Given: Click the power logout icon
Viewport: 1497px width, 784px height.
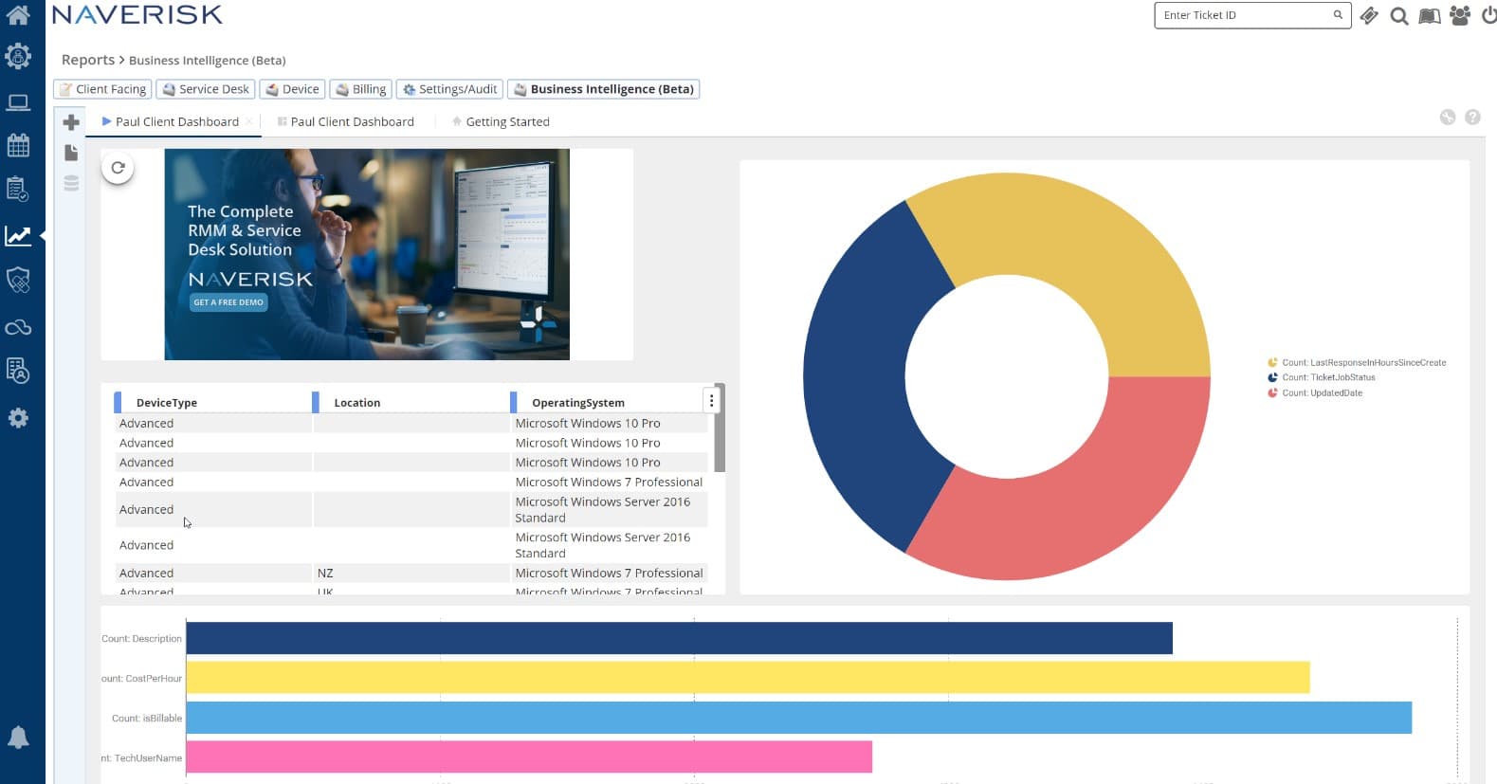Looking at the screenshot, I should [1489, 15].
